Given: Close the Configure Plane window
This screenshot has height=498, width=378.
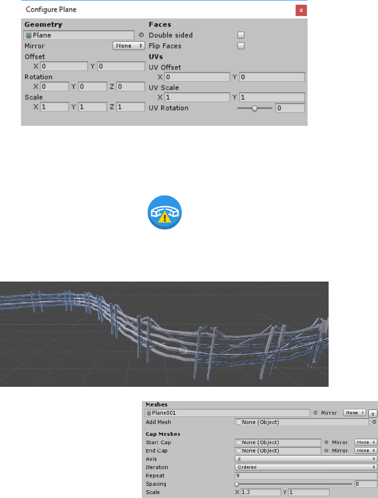Looking at the screenshot, I should pyautogui.click(x=301, y=10).
